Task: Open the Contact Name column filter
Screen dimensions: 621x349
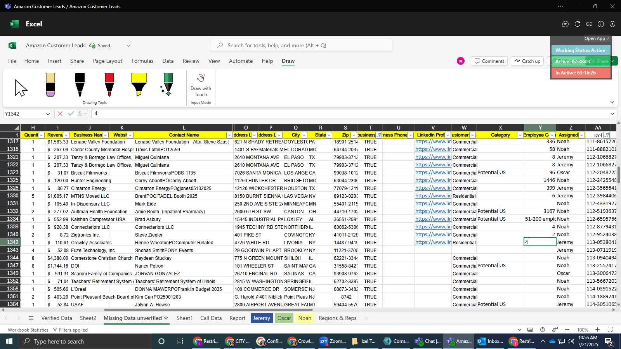Action: coord(229,135)
